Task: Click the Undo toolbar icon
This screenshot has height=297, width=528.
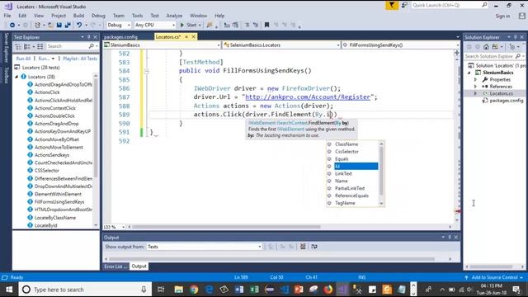Action: tap(79, 25)
